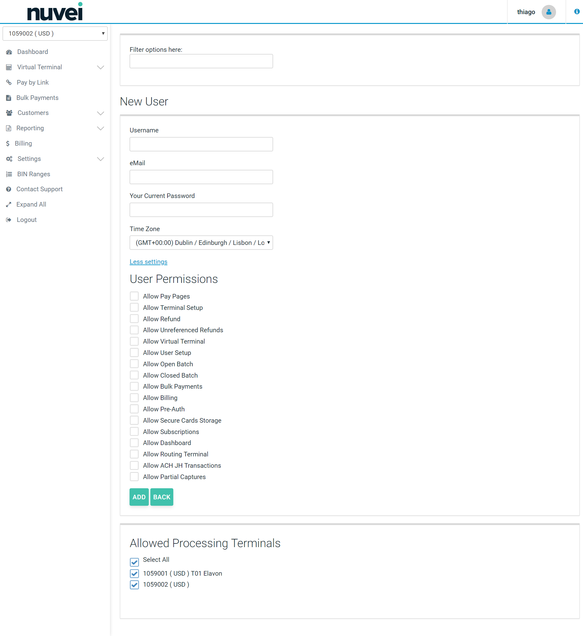Click the BIN Ranges list icon
Viewport: 583px width, 636px height.
(x=9, y=174)
